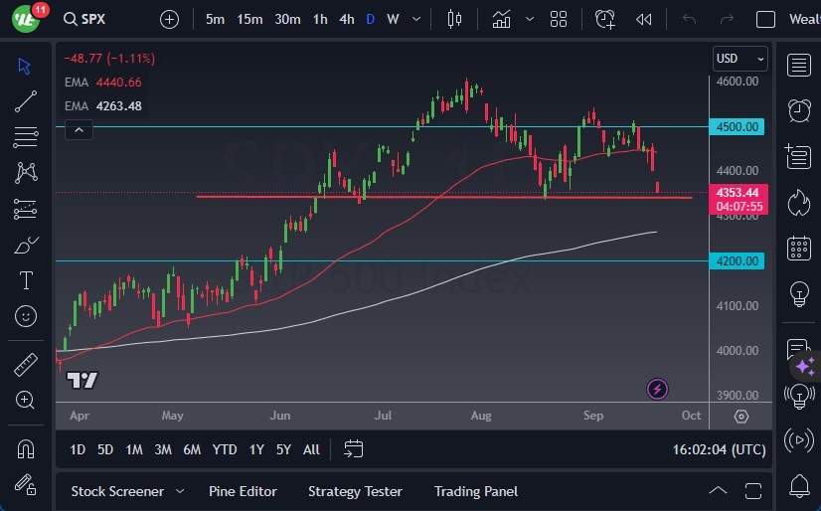
Task: Open the USD currency dropdown
Action: (740, 59)
